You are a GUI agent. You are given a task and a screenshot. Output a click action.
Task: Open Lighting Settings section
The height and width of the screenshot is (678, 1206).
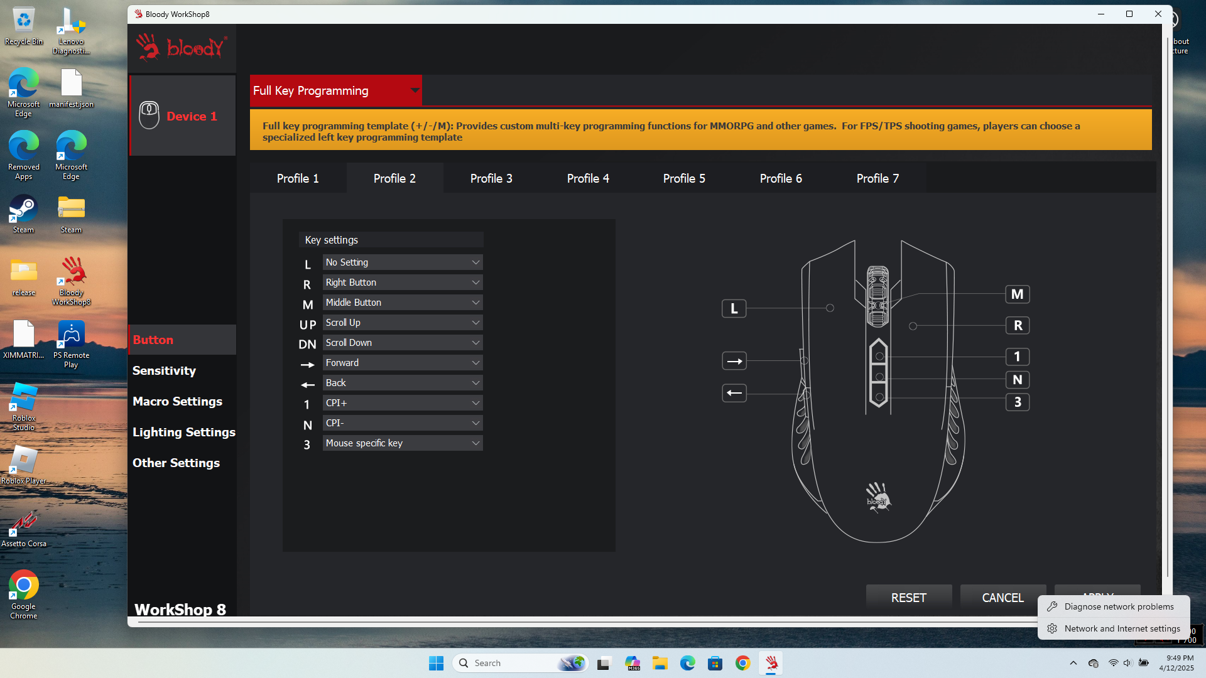[x=183, y=432]
